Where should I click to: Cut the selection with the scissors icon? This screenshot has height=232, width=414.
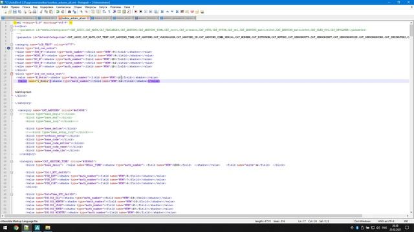41,12
